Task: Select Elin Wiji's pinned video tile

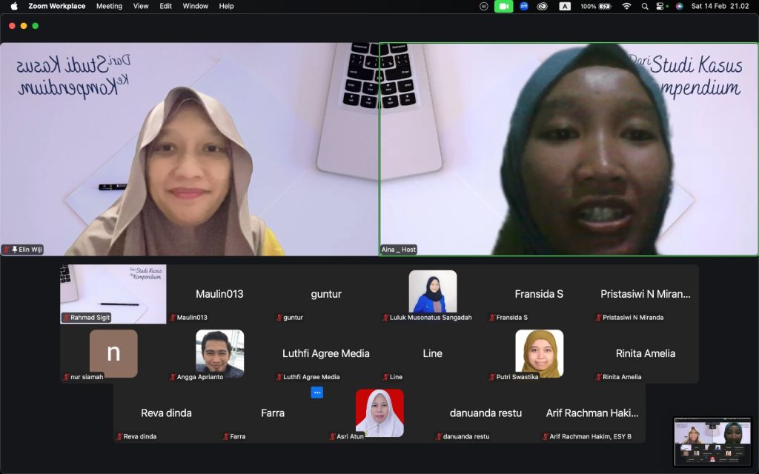Action: click(x=189, y=149)
